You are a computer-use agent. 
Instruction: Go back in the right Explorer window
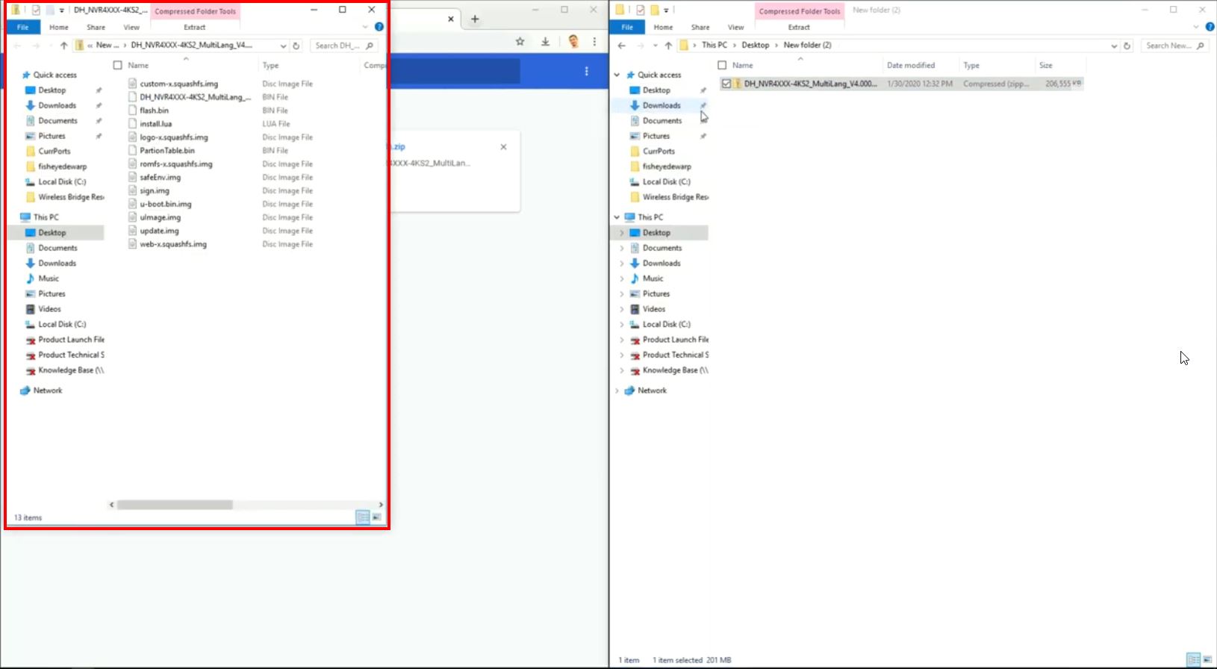pos(622,46)
